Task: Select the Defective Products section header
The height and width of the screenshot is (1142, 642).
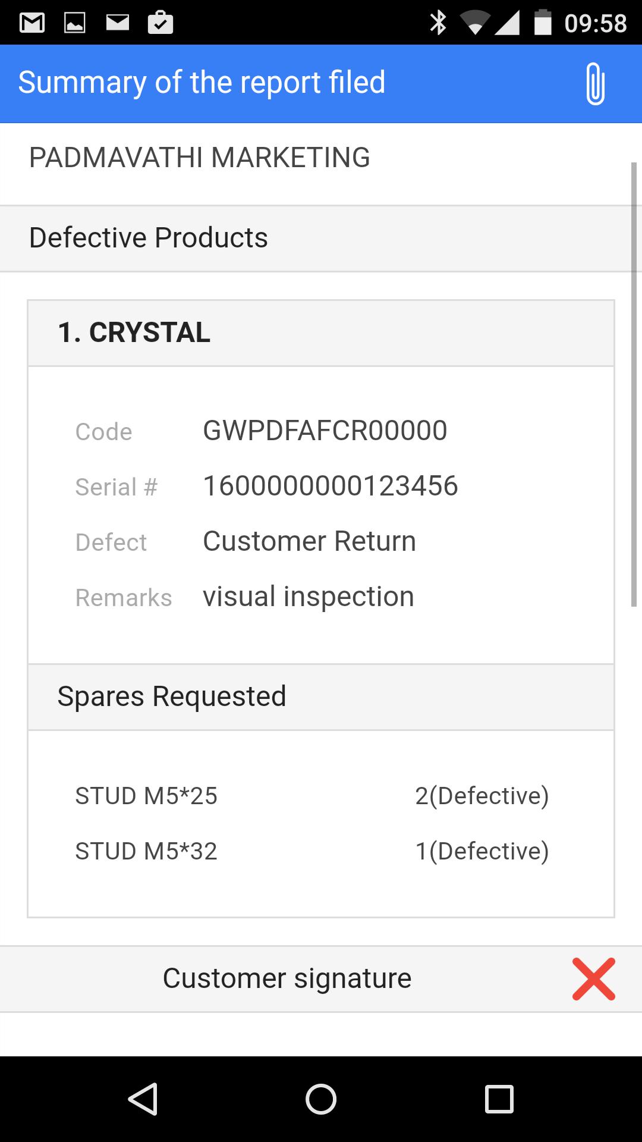Action: [x=321, y=239]
